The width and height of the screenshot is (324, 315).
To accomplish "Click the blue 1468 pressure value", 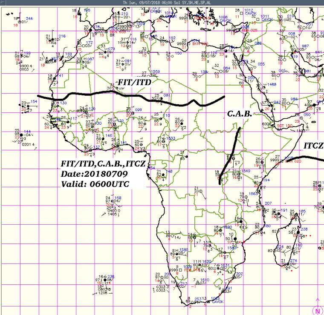I will click(x=271, y=85).
